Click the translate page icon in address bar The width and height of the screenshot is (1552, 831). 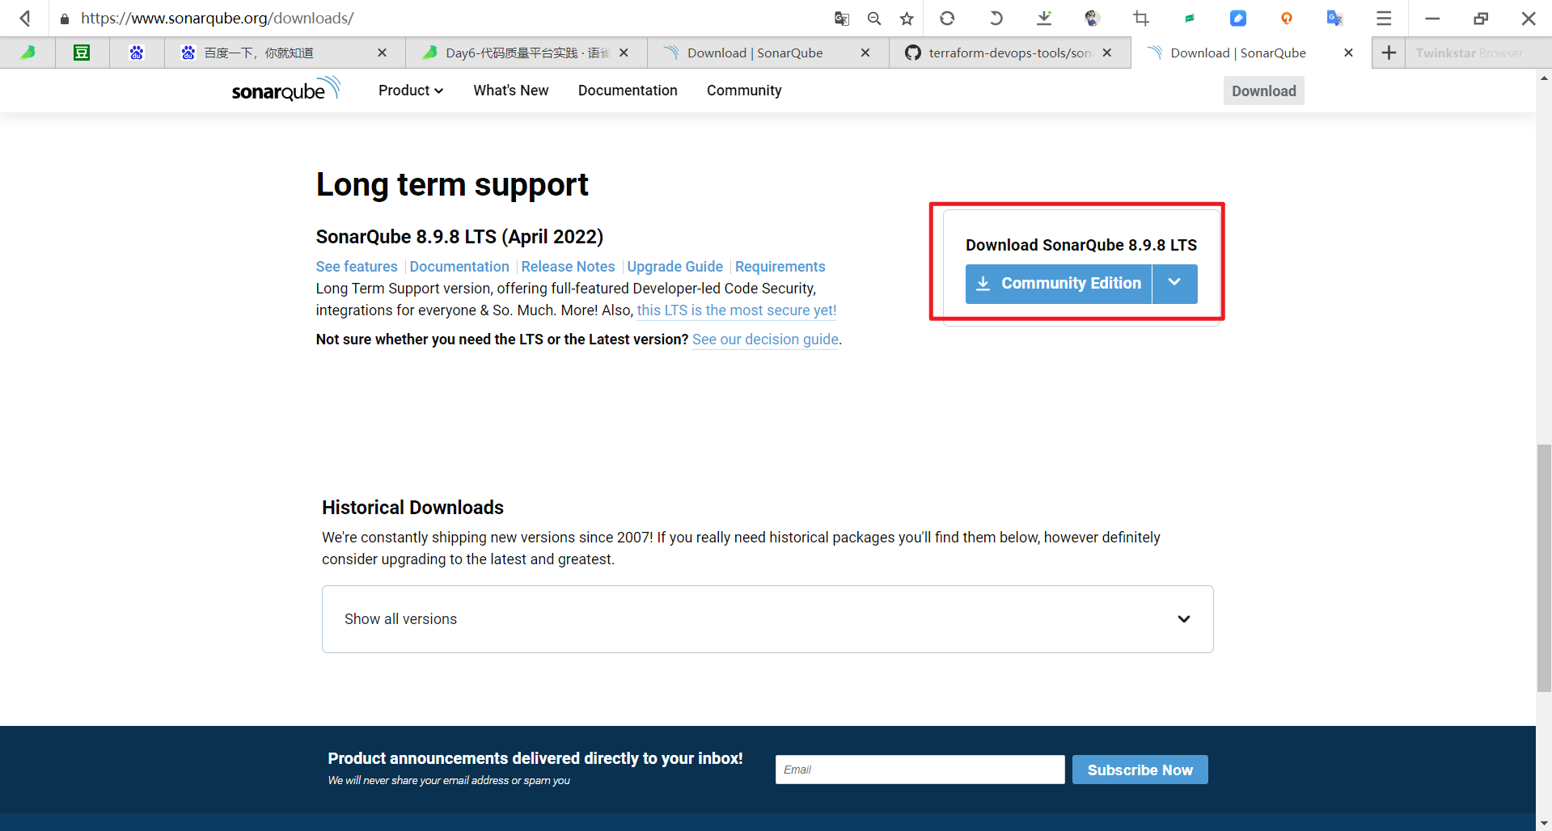(x=842, y=18)
